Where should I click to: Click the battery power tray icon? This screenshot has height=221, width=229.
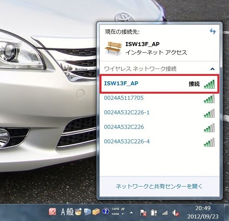(x=154, y=213)
